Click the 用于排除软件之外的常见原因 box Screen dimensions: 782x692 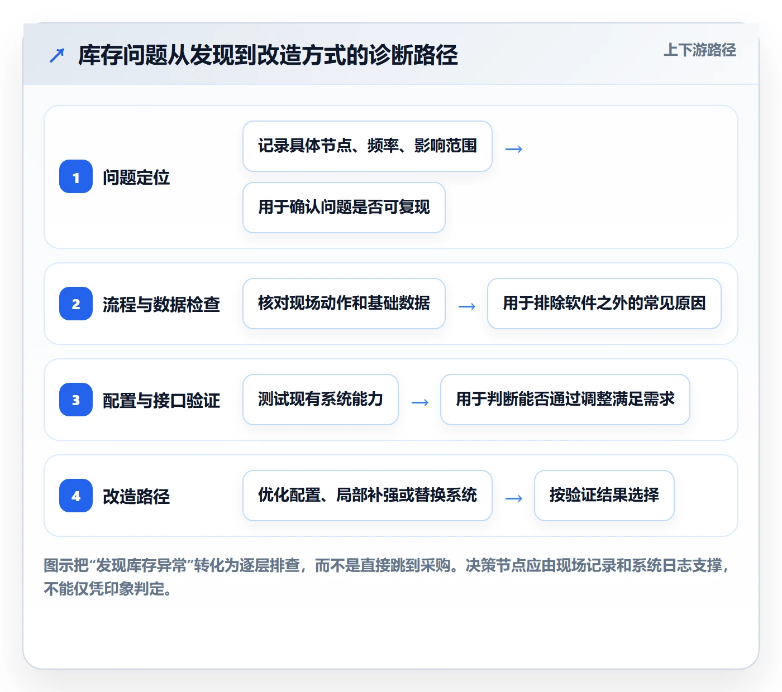coord(604,304)
